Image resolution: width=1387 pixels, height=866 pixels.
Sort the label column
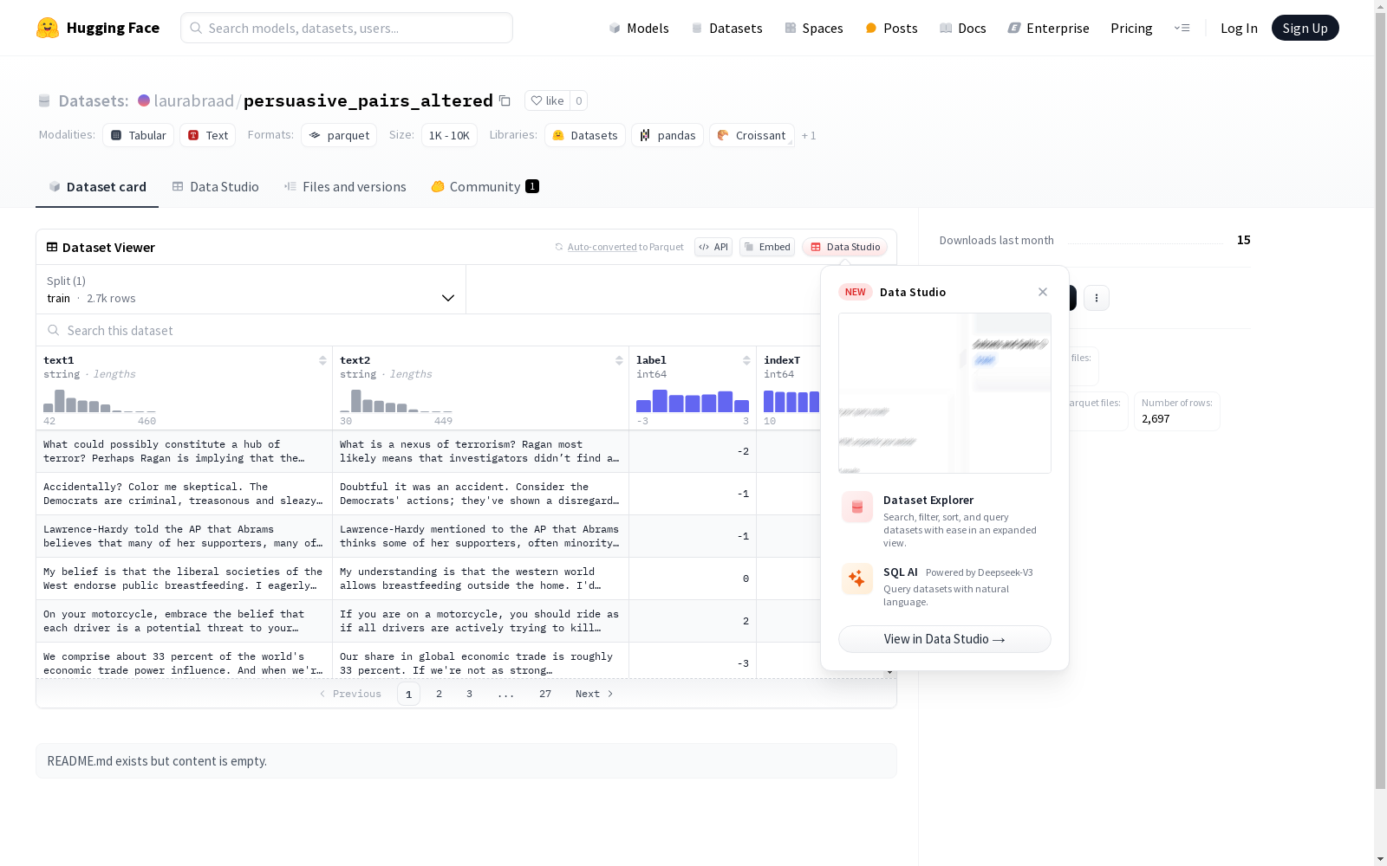pos(746,360)
